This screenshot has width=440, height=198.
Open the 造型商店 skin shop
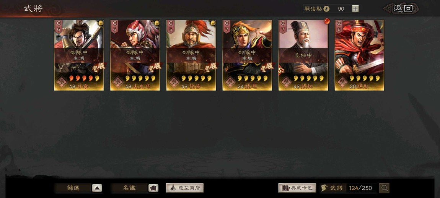(185, 188)
